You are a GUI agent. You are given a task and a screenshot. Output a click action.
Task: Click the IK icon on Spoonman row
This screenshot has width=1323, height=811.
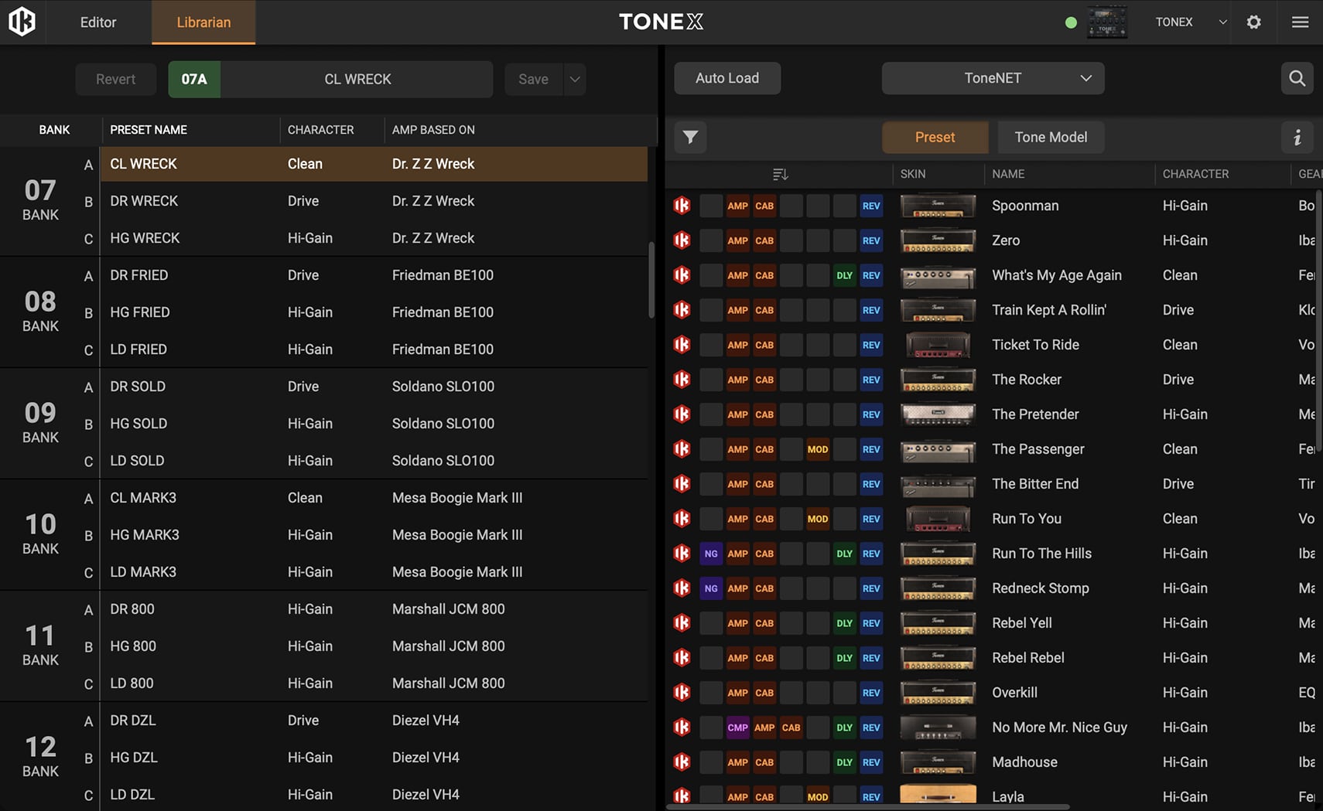682,206
